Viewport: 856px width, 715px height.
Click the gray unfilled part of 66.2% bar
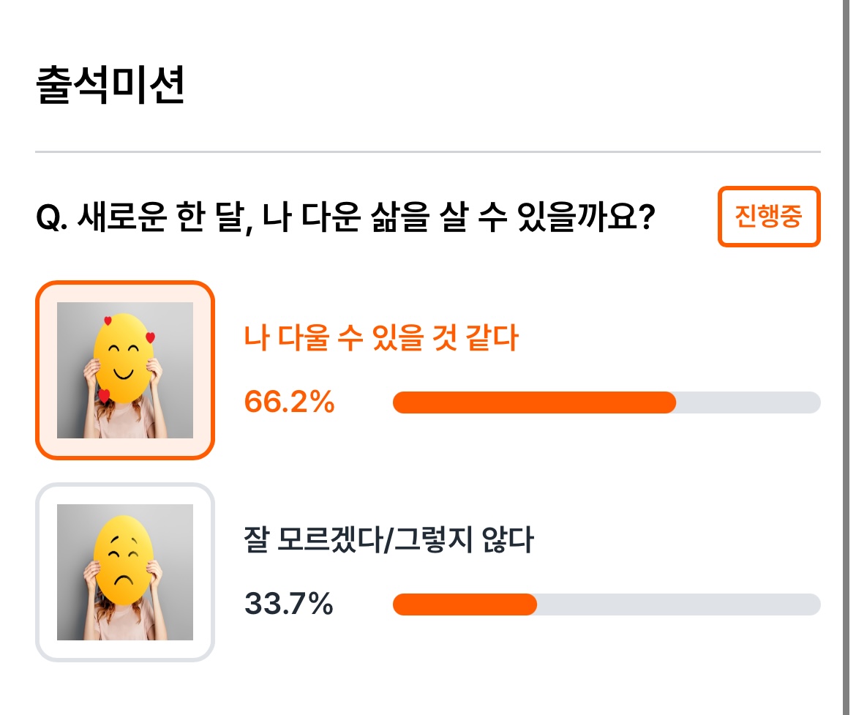coord(748,403)
